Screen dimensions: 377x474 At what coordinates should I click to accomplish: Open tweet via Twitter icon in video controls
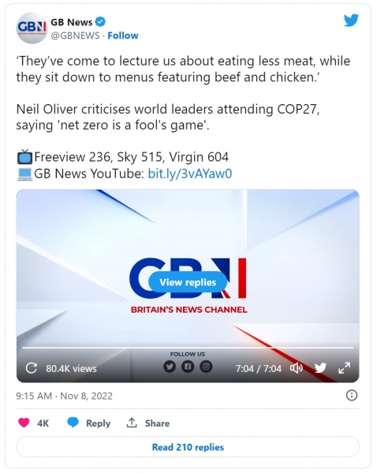point(320,368)
